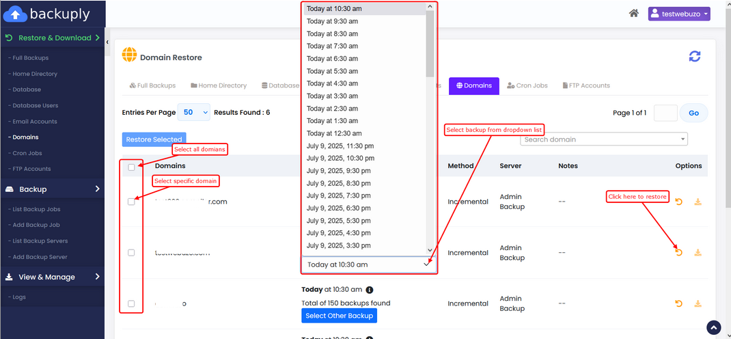This screenshot has height=339, width=731.
Task: Click the scroll-to-top arrow button
Action: 713,327
